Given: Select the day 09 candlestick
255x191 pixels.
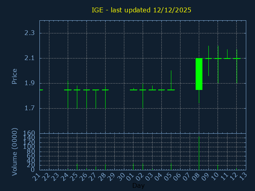Looking at the screenshot, I should (208, 58).
